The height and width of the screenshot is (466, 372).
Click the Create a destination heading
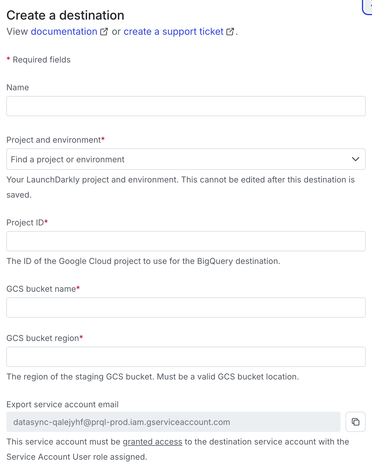click(65, 15)
